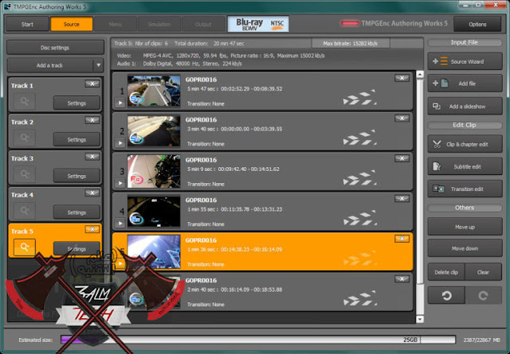Open Clip & chapter edit

(465, 144)
